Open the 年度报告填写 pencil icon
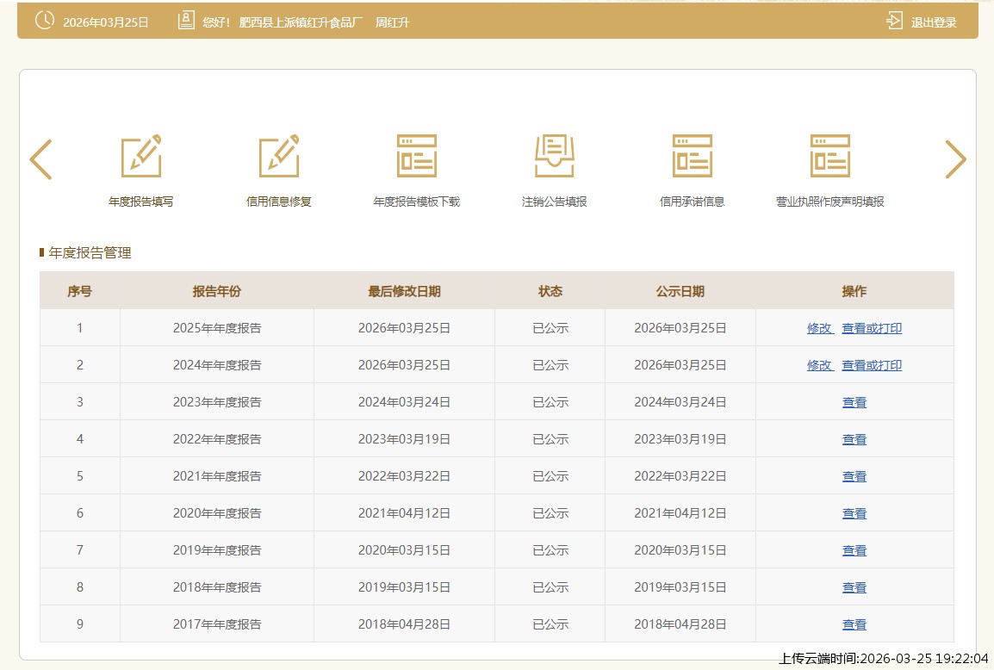 click(141, 157)
